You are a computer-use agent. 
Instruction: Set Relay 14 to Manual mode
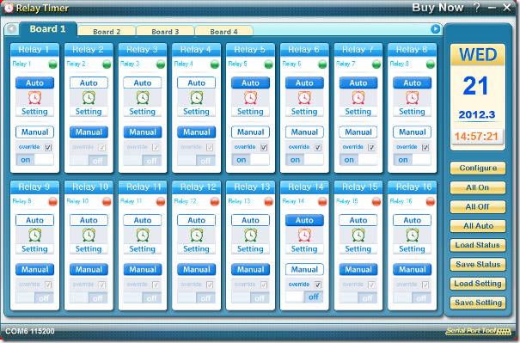304,269
